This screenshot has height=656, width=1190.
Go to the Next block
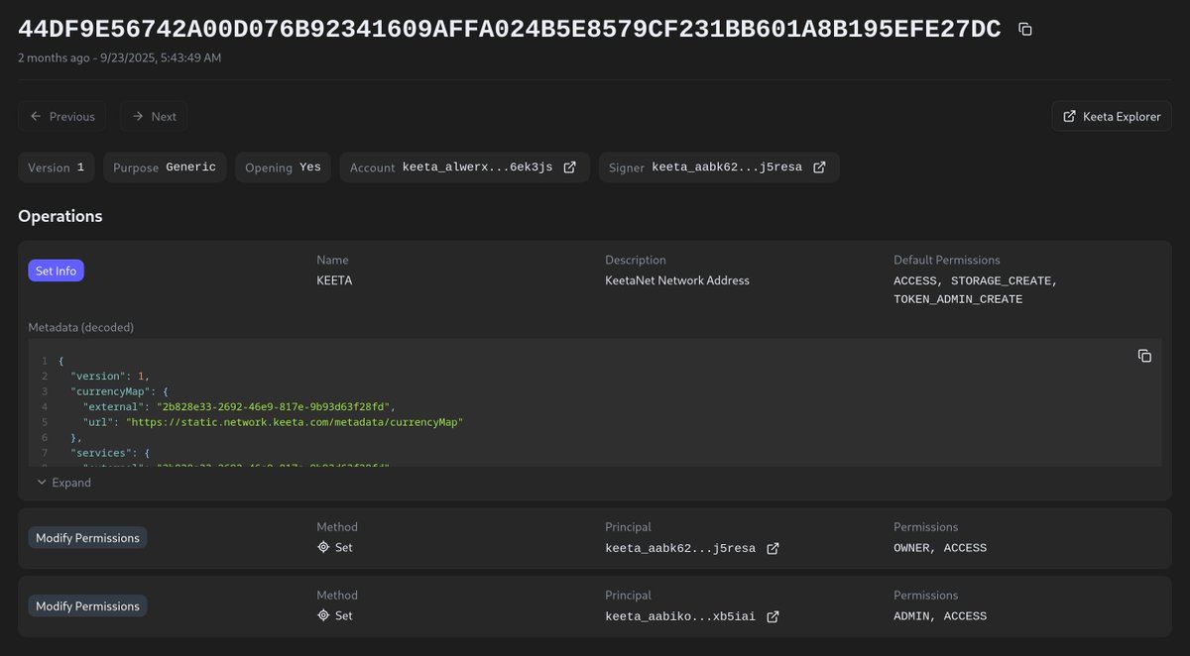point(154,116)
